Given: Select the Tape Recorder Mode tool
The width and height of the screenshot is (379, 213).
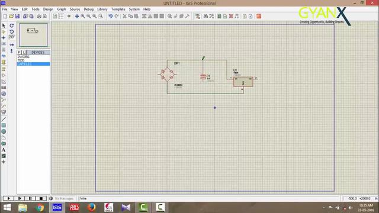Looking at the screenshot, I should pos(4,88).
